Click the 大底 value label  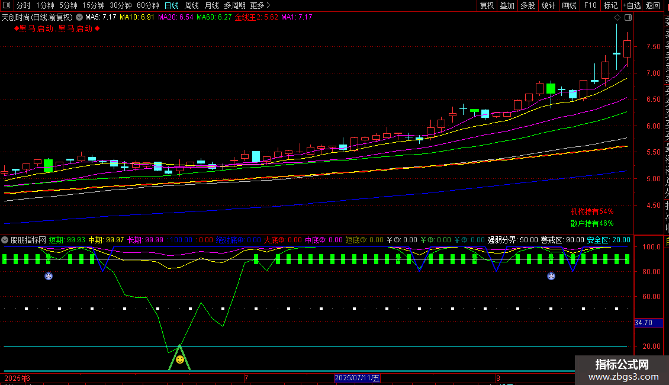(282, 240)
